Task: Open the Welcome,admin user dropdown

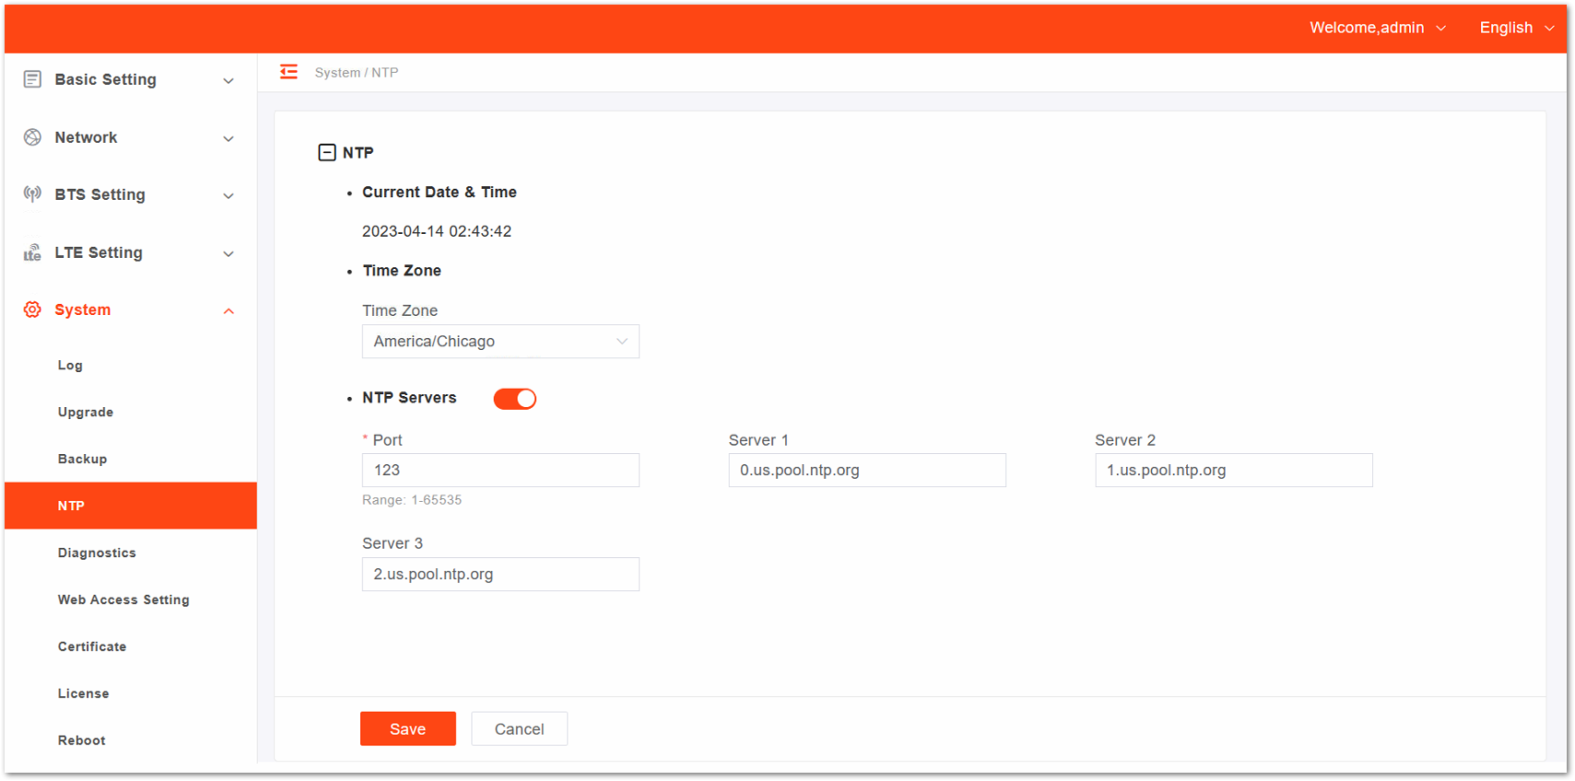Action: [x=1378, y=28]
